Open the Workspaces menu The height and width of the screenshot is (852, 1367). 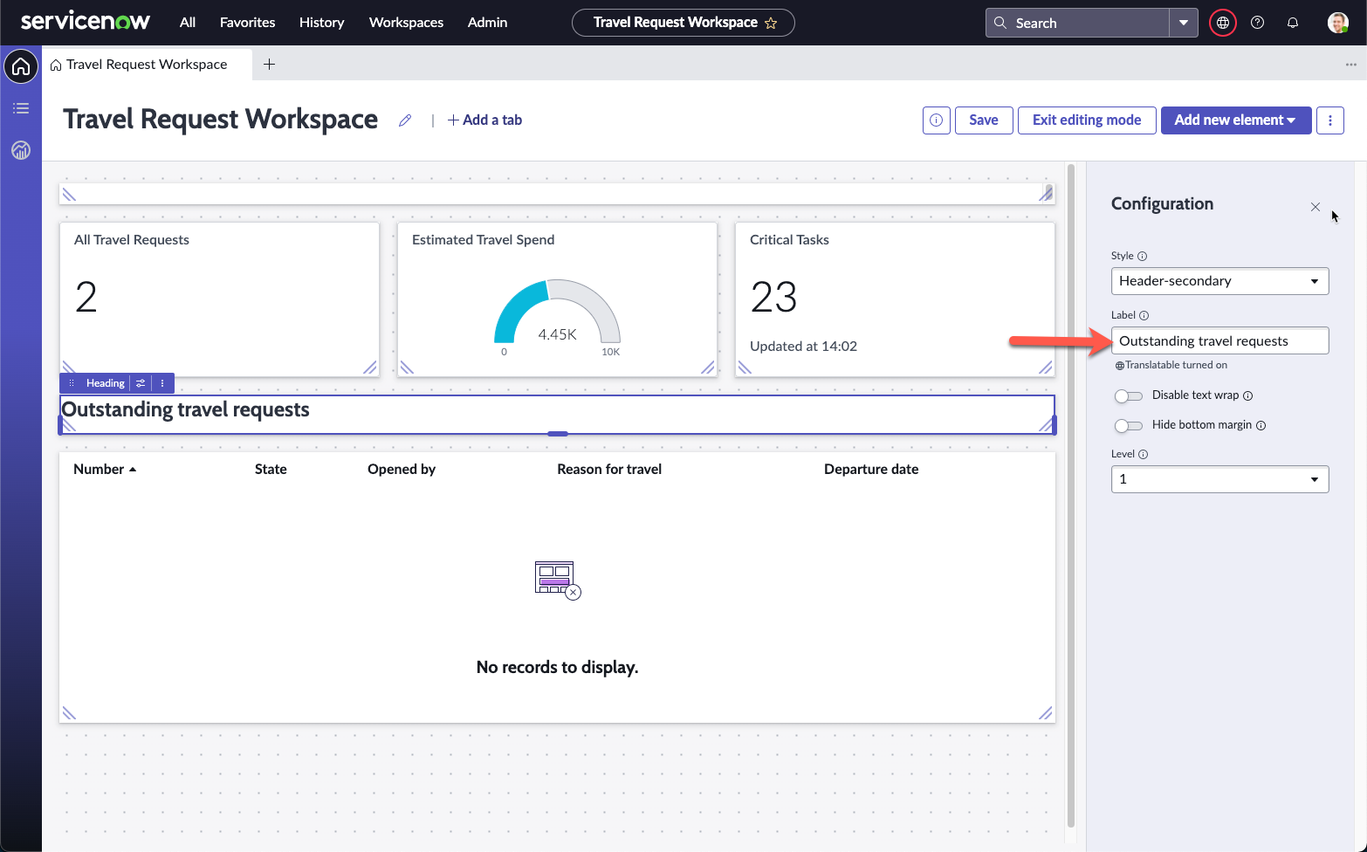point(406,23)
